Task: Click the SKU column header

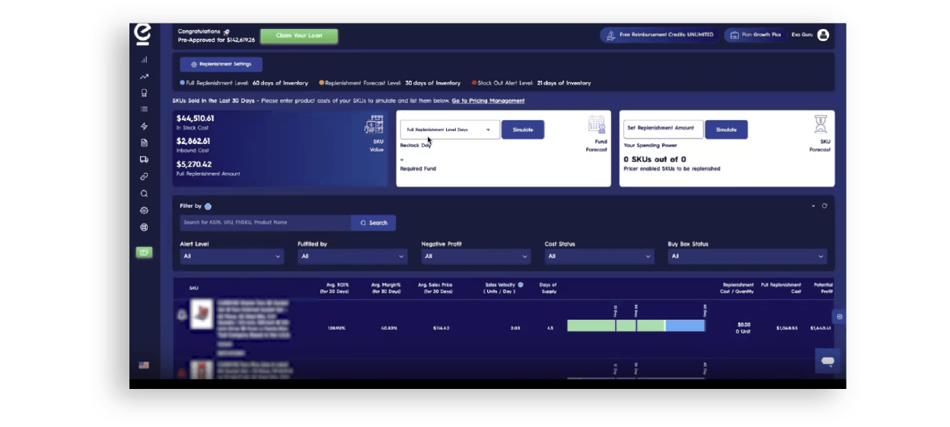Action: point(194,288)
